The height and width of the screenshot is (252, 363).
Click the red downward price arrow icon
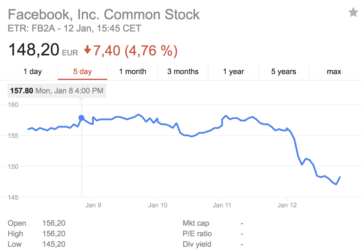87,50
